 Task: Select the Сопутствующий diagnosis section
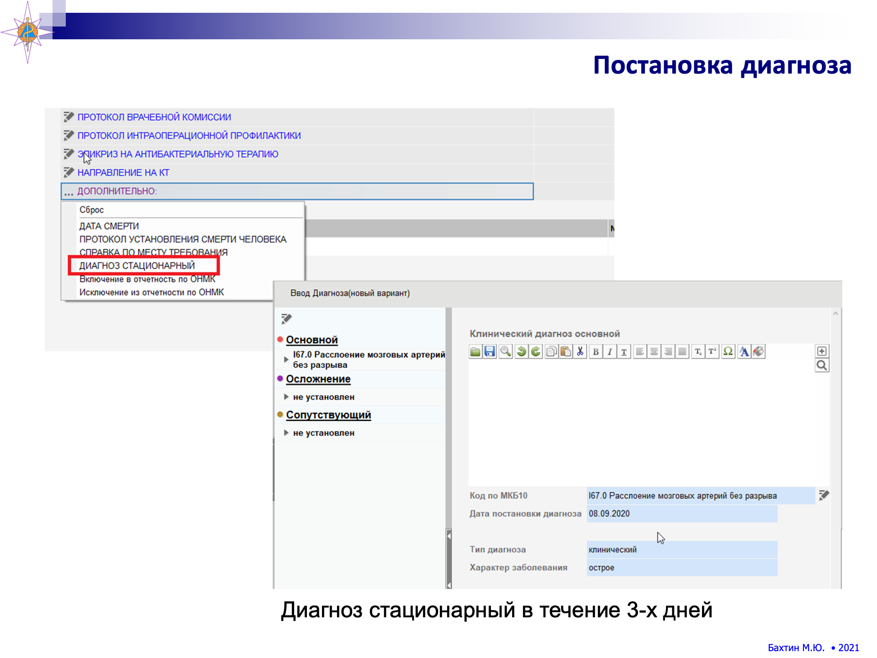pos(328,415)
